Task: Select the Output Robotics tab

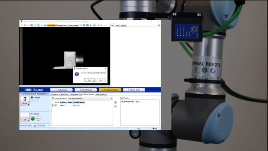Action: coord(89,94)
